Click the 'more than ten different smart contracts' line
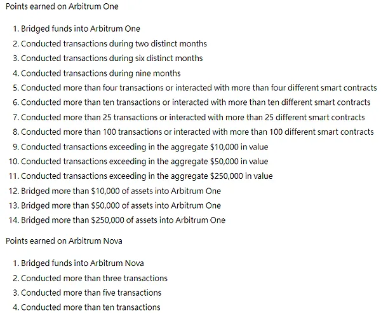 [x=196, y=102]
